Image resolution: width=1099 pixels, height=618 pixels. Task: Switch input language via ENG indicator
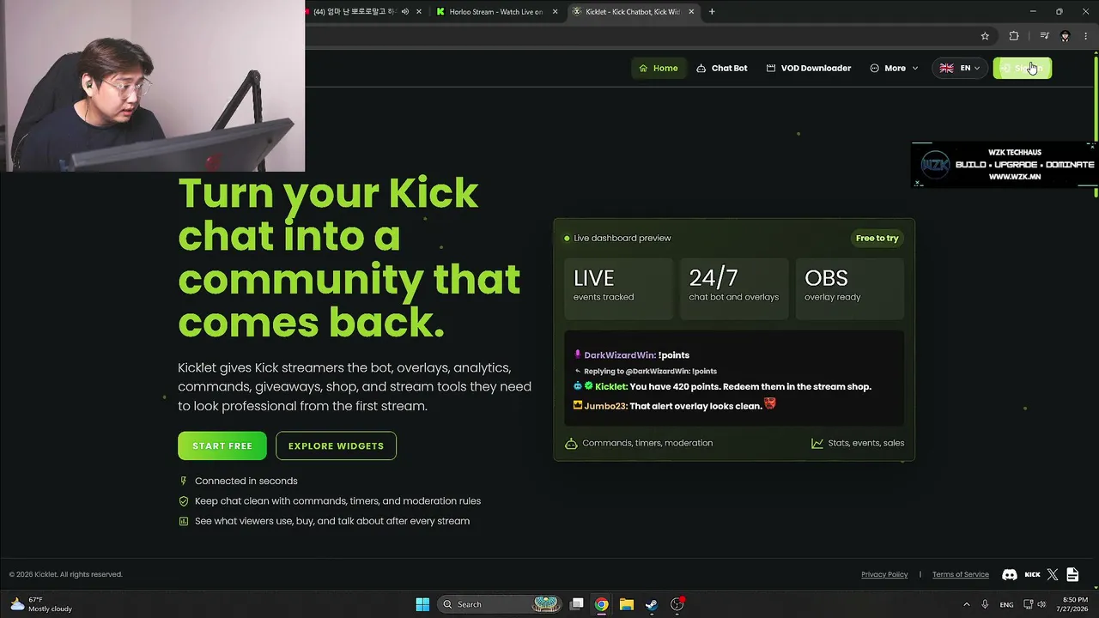[x=1006, y=604]
